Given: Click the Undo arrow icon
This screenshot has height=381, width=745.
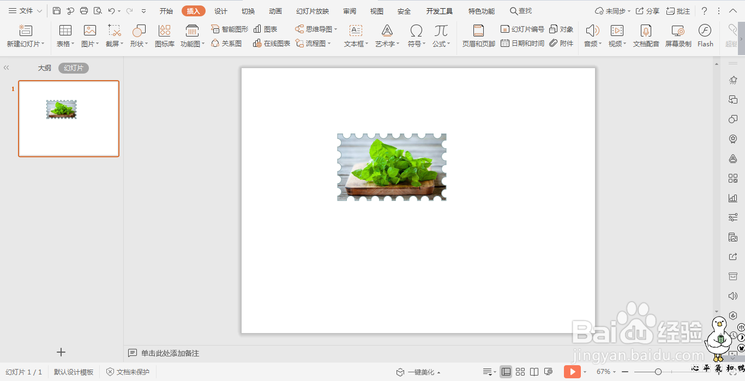Looking at the screenshot, I should (x=111, y=11).
